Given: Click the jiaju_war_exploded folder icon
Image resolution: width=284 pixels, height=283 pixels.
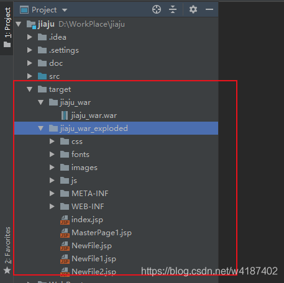Looking at the screenshot, I should [x=53, y=128].
